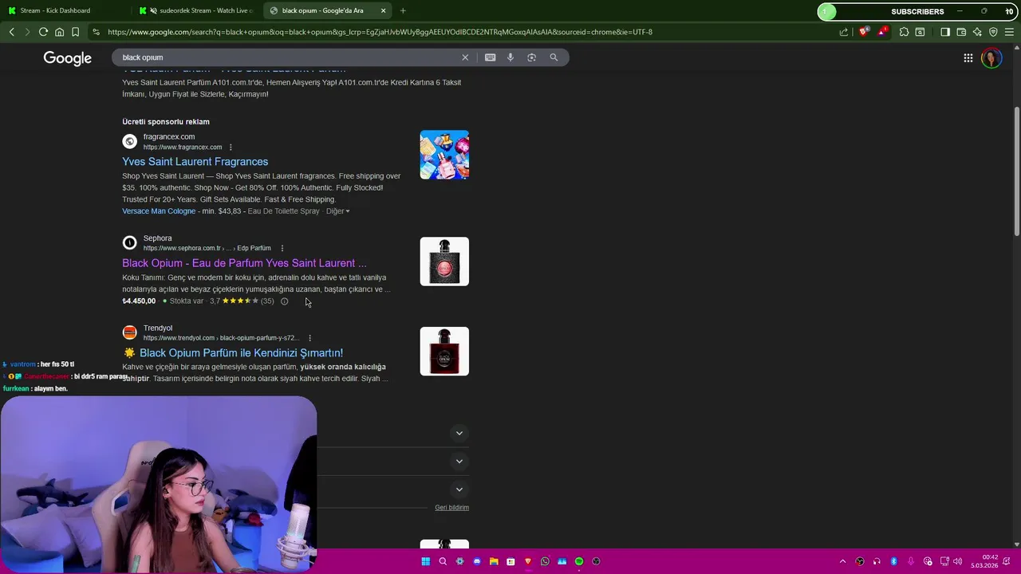Search by image with Google Lens
The height and width of the screenshot is (574, 1021).
[531, 57]
